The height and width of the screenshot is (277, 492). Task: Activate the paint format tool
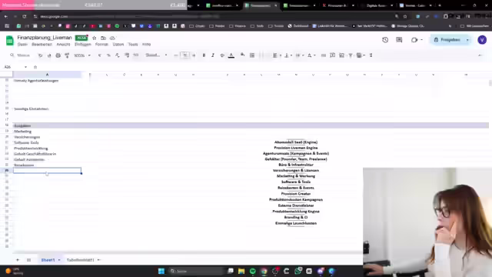(x=67, y=55)
